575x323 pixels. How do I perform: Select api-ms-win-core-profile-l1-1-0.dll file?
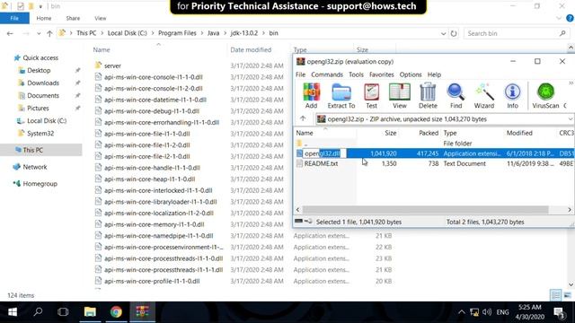point(152,281)
